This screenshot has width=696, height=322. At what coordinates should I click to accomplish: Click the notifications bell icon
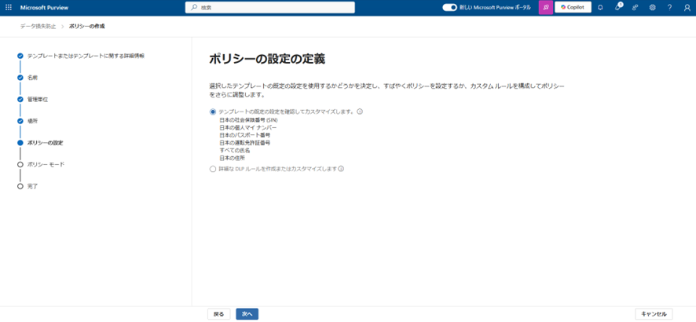600,7
